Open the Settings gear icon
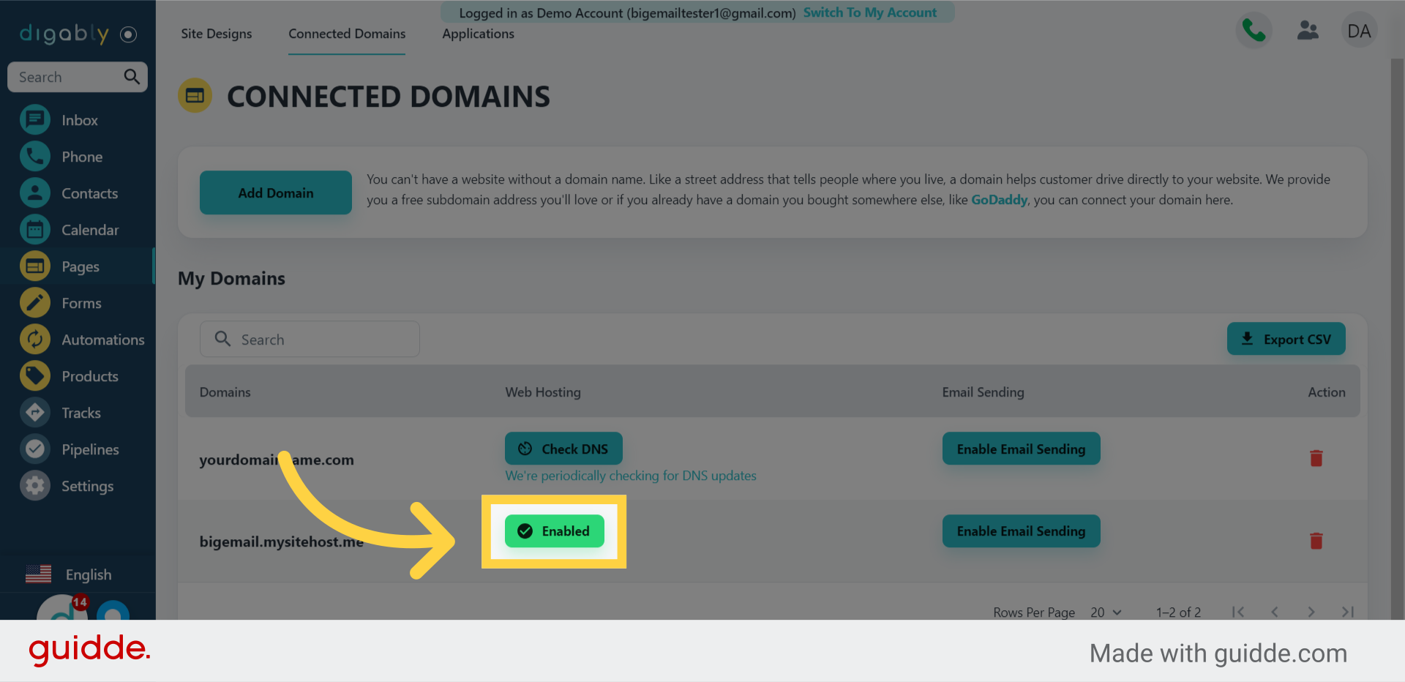The height and width of the screenshot is (682, 1405). coord(35,486)
